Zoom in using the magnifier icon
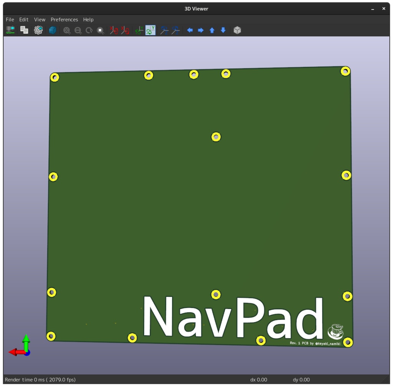393x387 pixels. tap(67, 30)
